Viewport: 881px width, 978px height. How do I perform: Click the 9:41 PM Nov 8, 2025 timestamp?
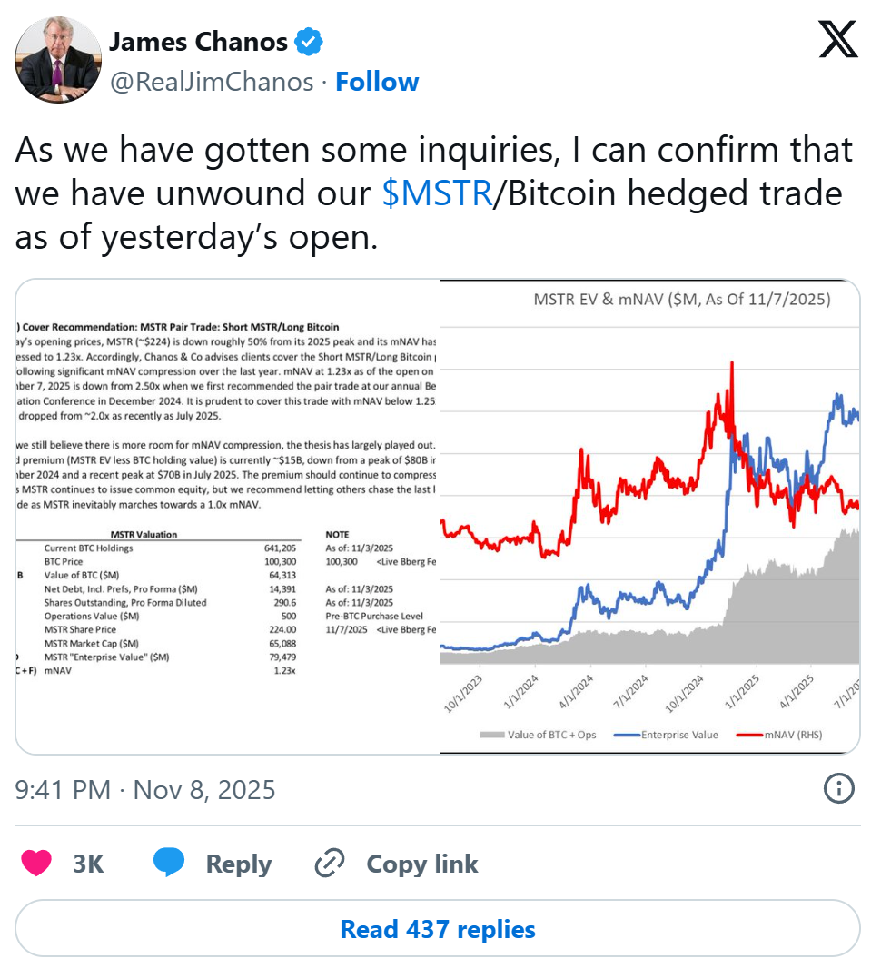[x=145, y=789]
